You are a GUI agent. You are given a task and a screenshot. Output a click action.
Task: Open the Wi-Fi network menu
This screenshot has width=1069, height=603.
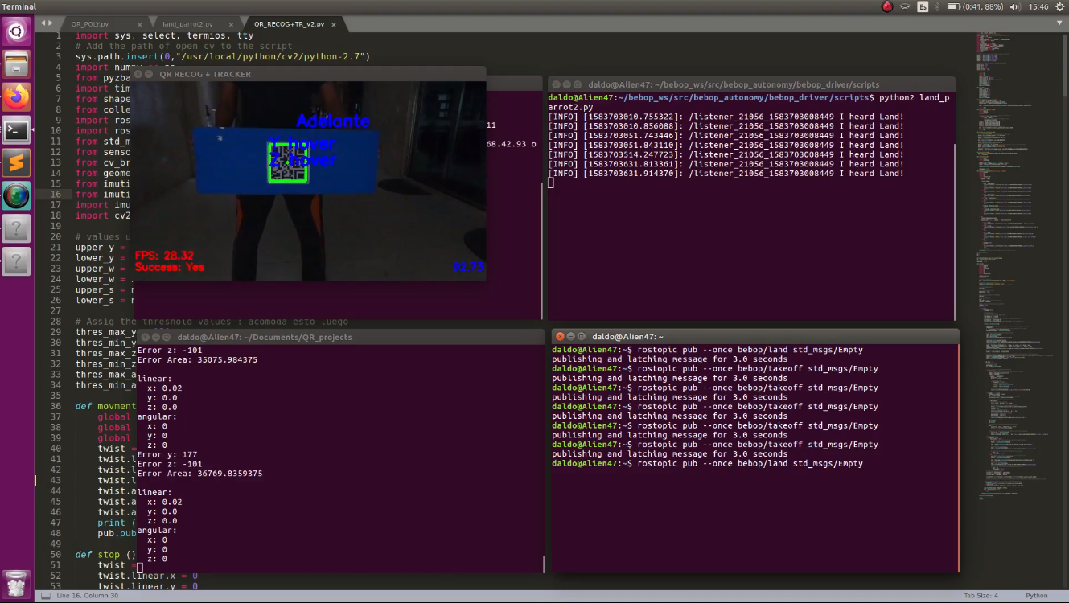coord(905,6)
